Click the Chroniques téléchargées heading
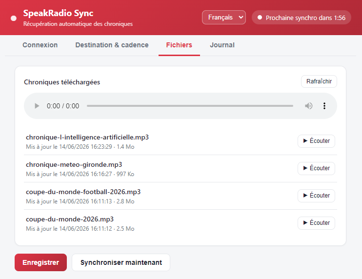 pos(62,82)
